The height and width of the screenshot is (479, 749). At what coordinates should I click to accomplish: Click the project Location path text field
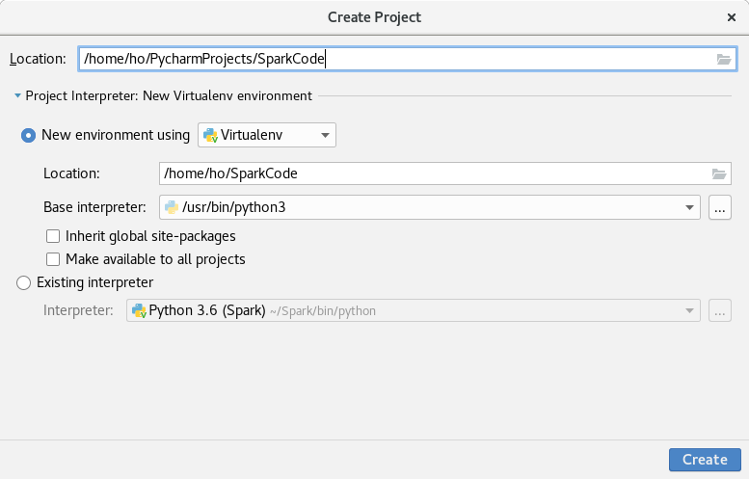(386, 60)
